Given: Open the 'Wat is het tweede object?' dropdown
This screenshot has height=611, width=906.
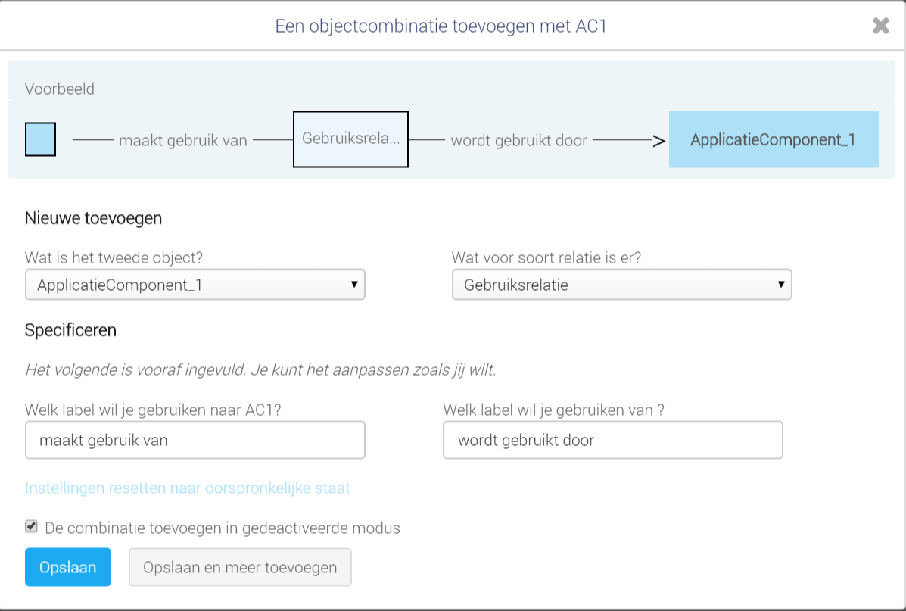Looking at the screenshot, I should pyautogui.click(x=195, y=285).
